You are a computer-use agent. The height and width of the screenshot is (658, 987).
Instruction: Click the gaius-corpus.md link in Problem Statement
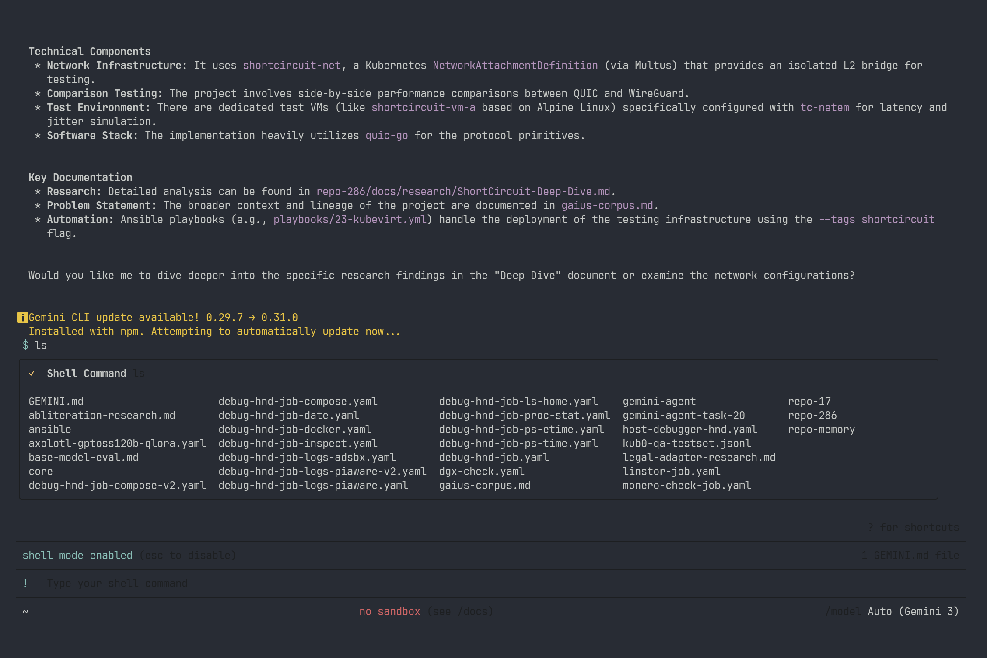click(607, 206)
